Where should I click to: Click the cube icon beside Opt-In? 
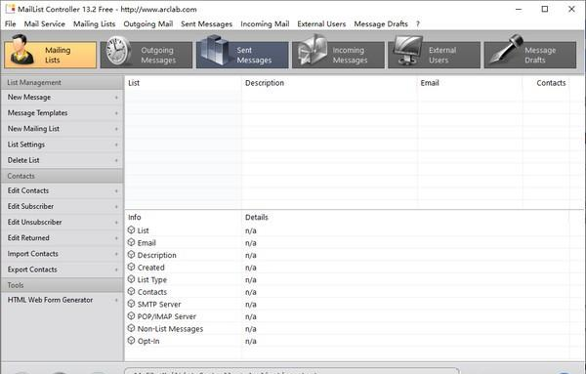click(x=131, y=341)
